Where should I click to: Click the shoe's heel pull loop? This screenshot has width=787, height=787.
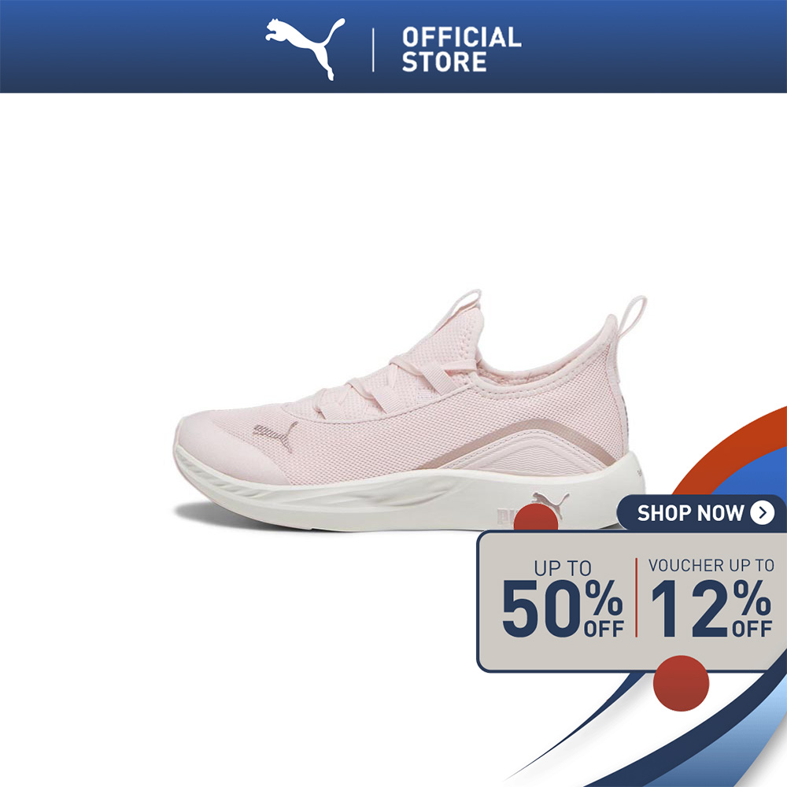pos(634,316)
